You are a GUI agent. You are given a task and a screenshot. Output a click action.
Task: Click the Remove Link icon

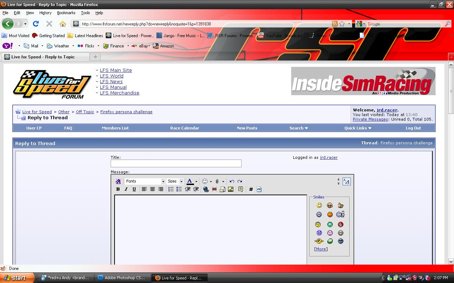click(x=214, y=189)
